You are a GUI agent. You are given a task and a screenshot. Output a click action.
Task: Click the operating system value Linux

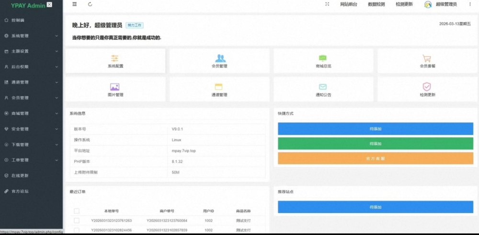tap(176, 140)
